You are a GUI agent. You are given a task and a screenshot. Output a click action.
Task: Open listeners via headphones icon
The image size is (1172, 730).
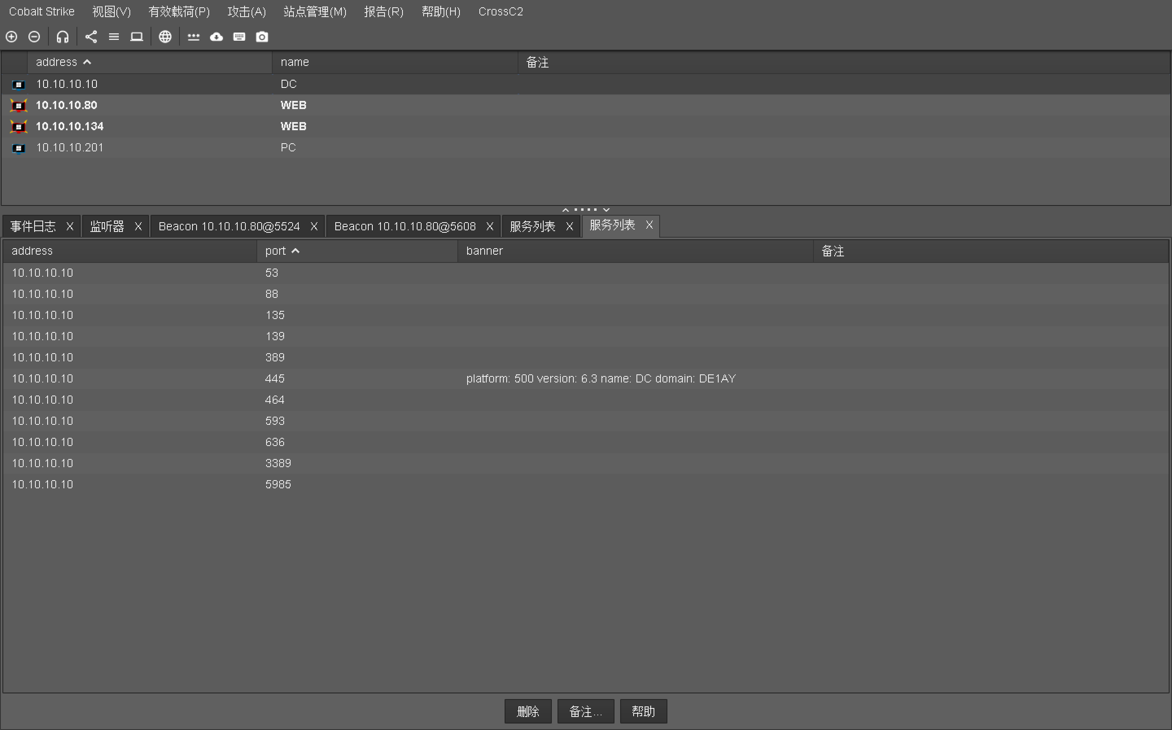(63, 37)
